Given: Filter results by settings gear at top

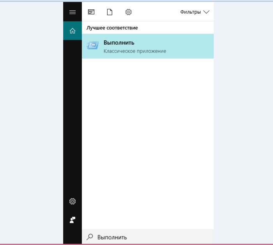Looking at the screenshot, I should click(128, 12).
